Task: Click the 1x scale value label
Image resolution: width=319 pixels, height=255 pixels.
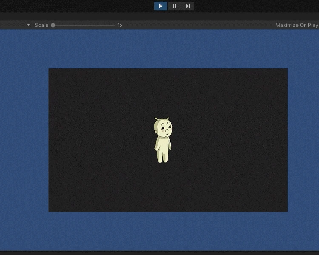Action: pos(120,25)
